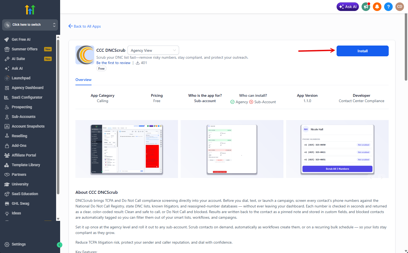The image size is (408, 253).
Task: Click the main page vertical scrollbar
Action: point(406,47)
